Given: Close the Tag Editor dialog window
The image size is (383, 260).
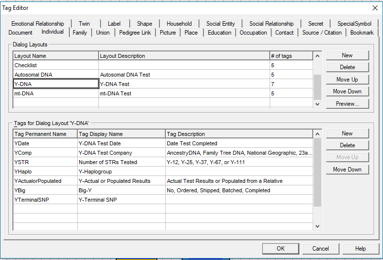Looking at the screenshot, I should coord(374,8).
